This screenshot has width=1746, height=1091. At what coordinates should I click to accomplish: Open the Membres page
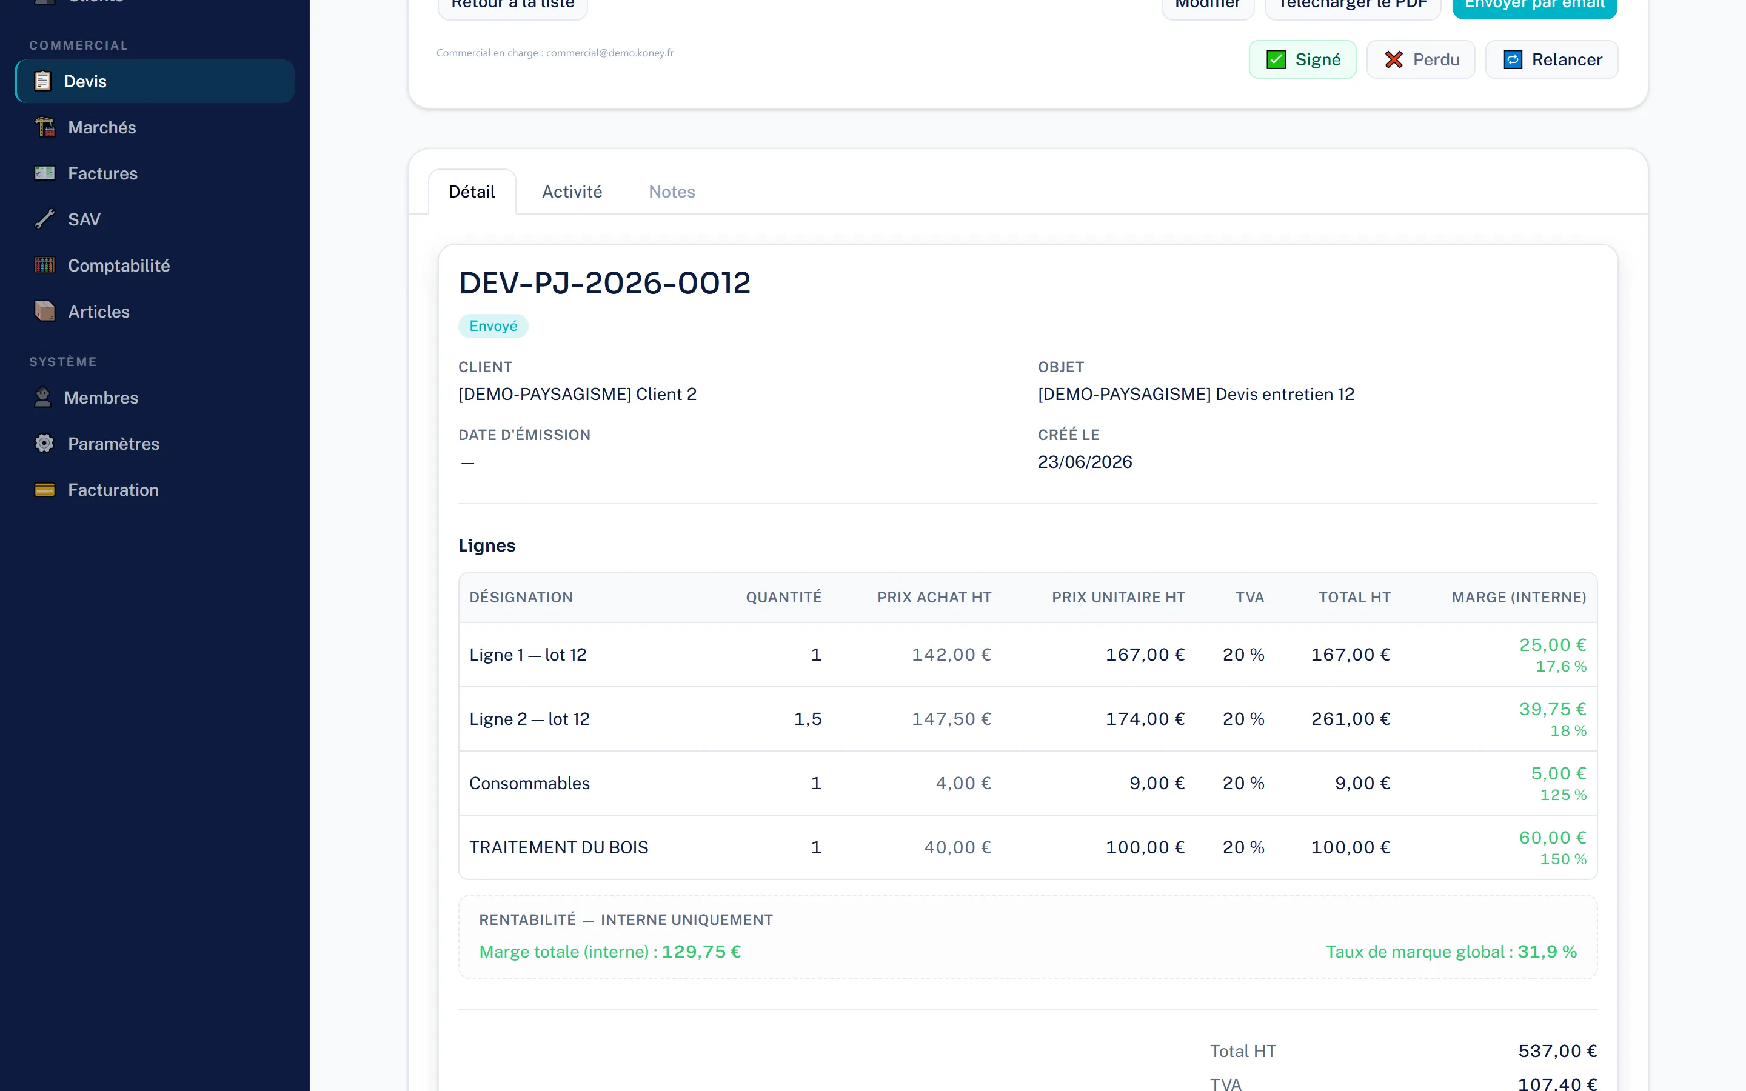coord(155,398)
